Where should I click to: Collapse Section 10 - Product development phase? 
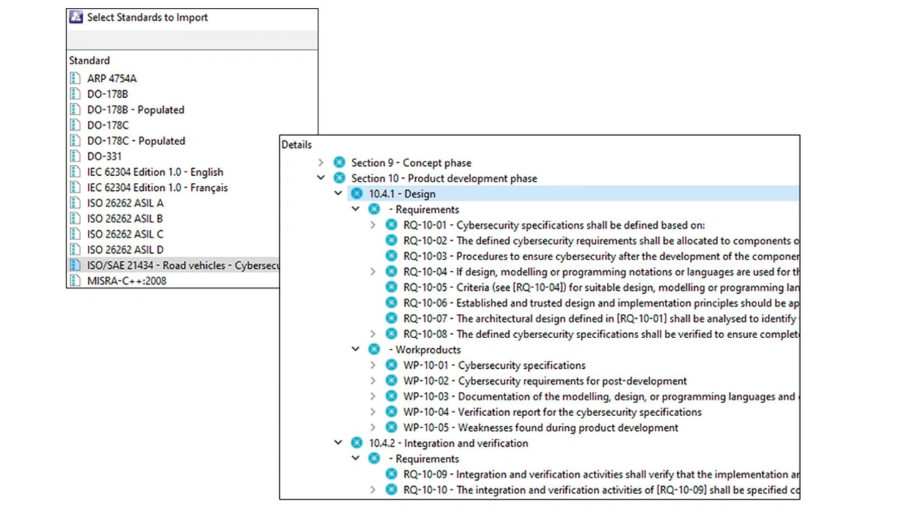coord(321,179)
